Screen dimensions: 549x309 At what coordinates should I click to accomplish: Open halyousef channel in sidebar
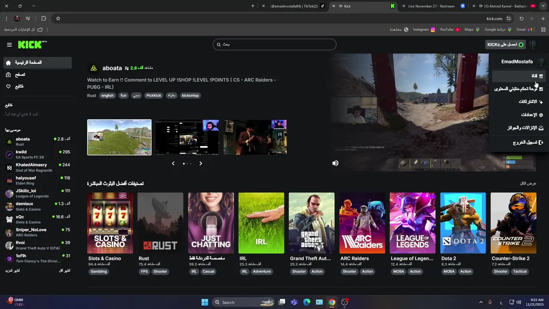tap(38, 180)
